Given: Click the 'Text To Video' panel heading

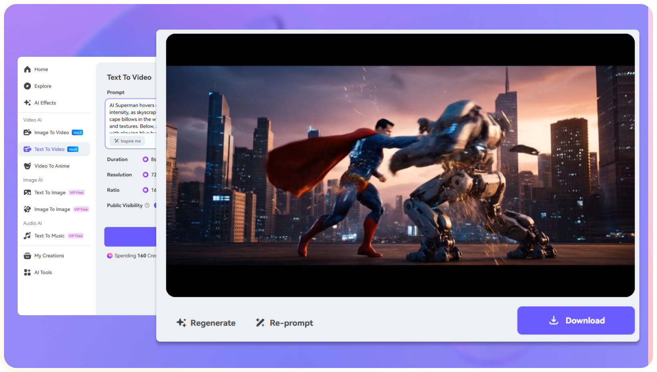Looking at the screenshot, I should tap(129, 78).
